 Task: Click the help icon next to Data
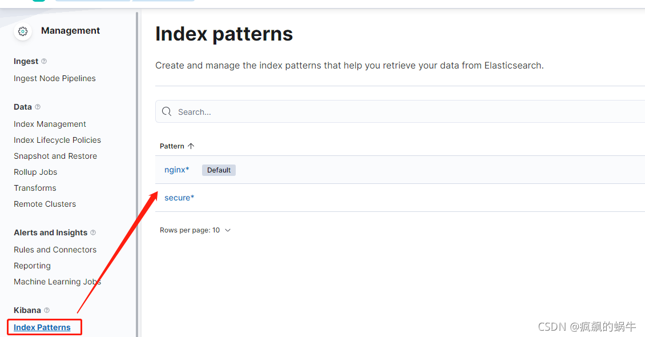(x=38, y=107)
